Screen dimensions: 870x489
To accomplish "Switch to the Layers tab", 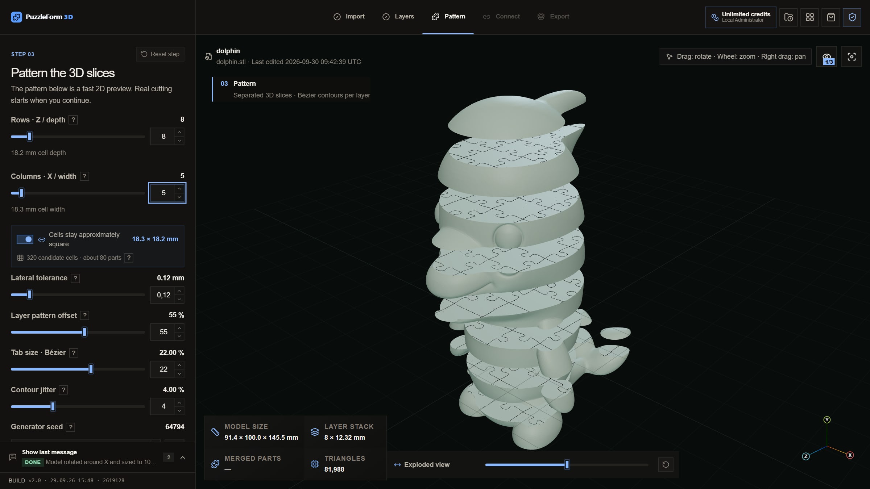I will click(x=398, y=17).
